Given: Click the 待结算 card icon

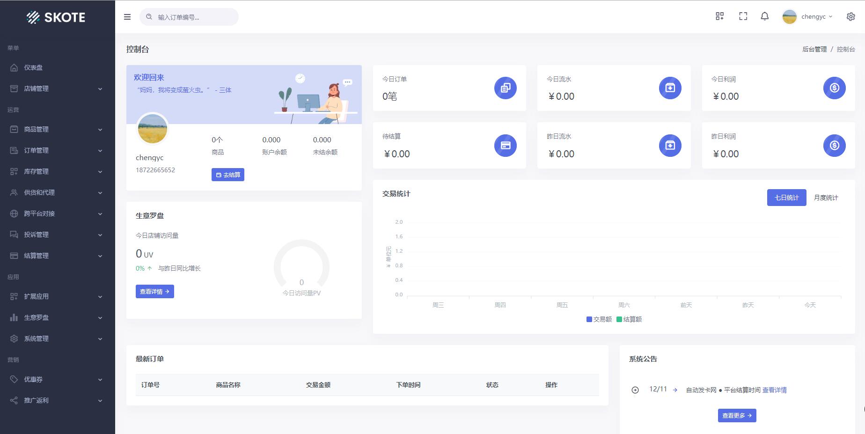Looking at the screenshot, I should 505,146.
